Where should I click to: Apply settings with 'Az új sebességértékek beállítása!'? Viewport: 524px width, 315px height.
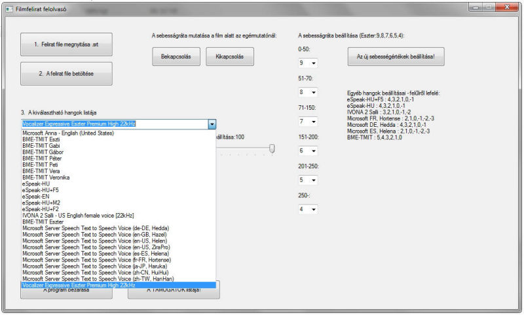[x=396, y=57]
